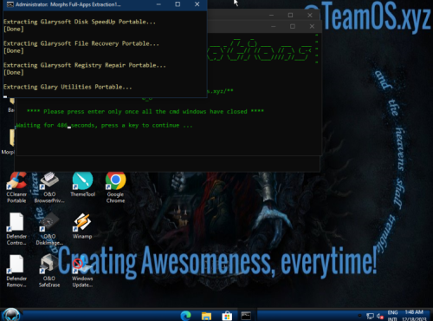Screen dimensions: 433x321
Task: Select the Defender Remover desktop file
Action: (x=16, y=272)
